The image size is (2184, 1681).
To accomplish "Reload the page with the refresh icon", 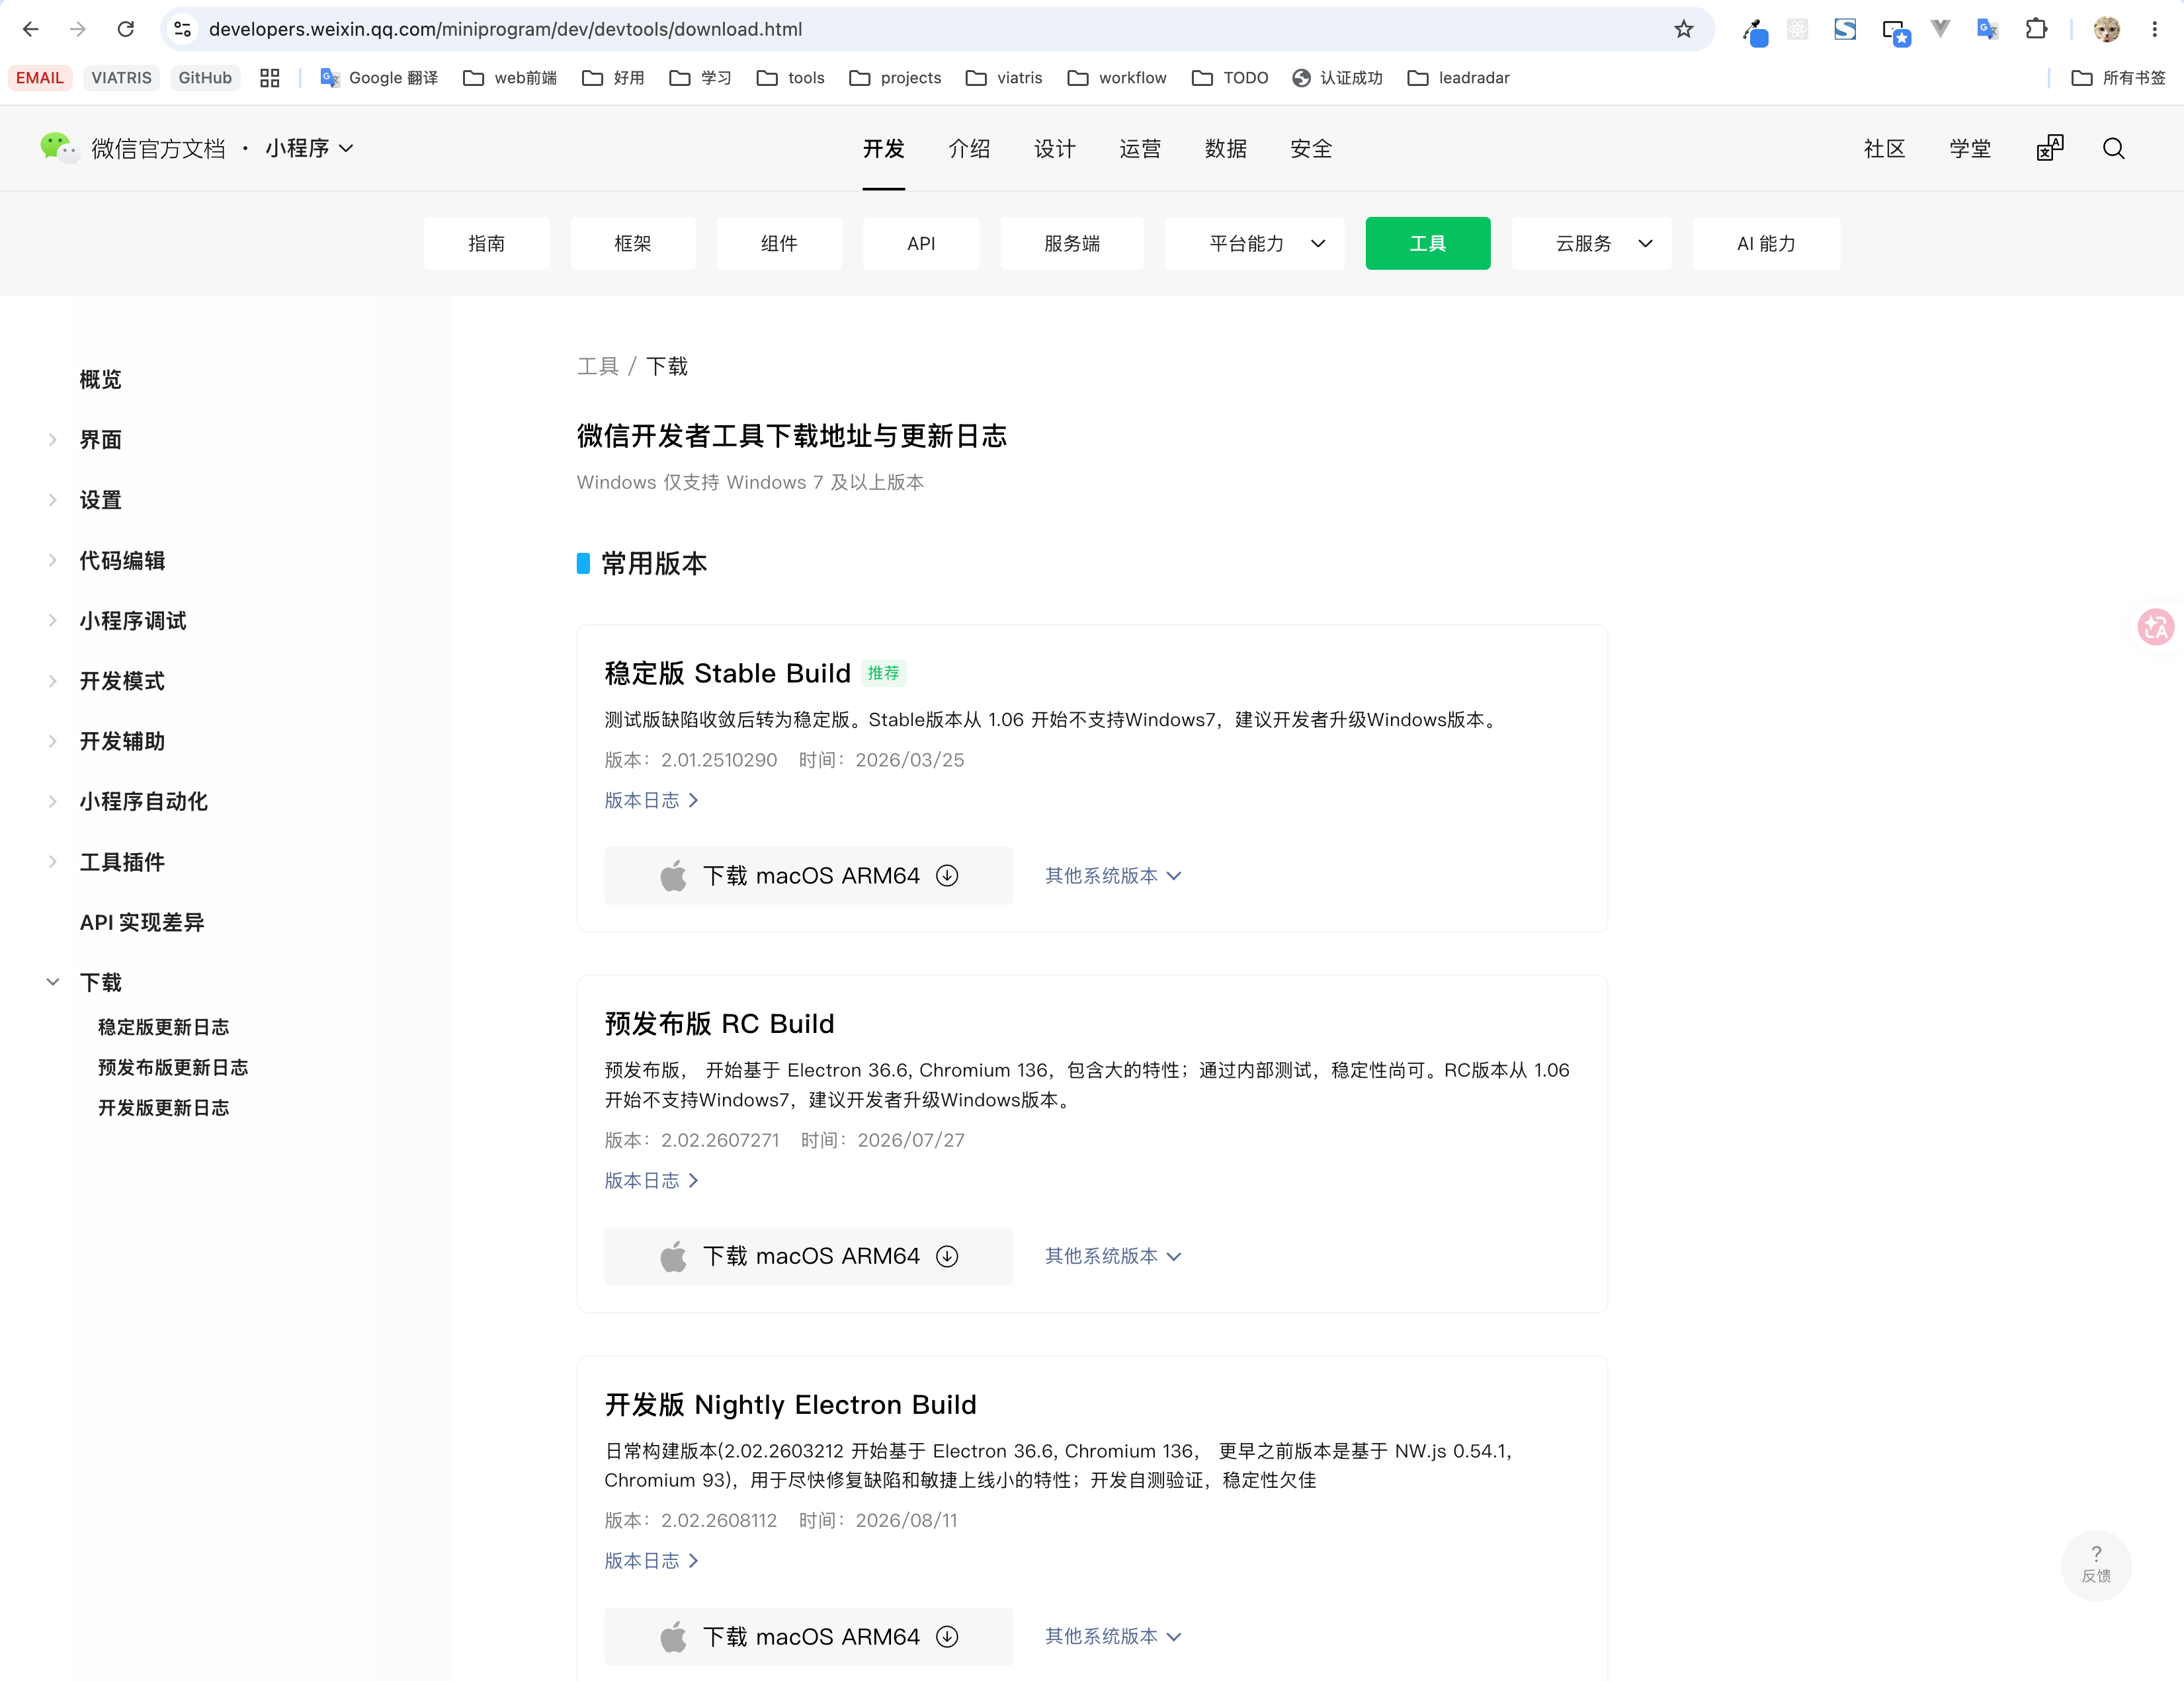I will tap(126, 29).
